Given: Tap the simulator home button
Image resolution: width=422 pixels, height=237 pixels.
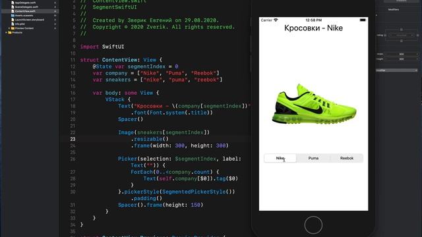Looking at the screenshot, I should click(x=313, y=225).
